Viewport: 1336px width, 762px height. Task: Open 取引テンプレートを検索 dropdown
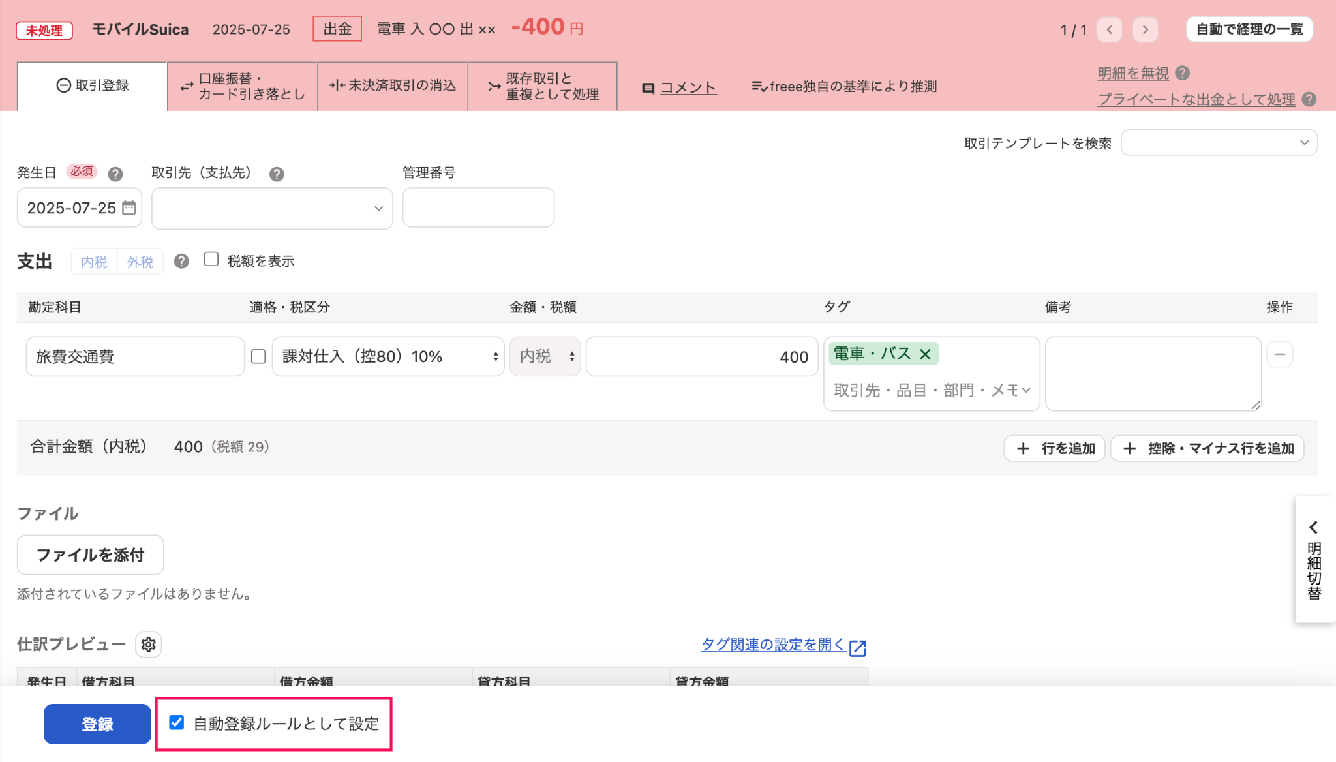1219,142
